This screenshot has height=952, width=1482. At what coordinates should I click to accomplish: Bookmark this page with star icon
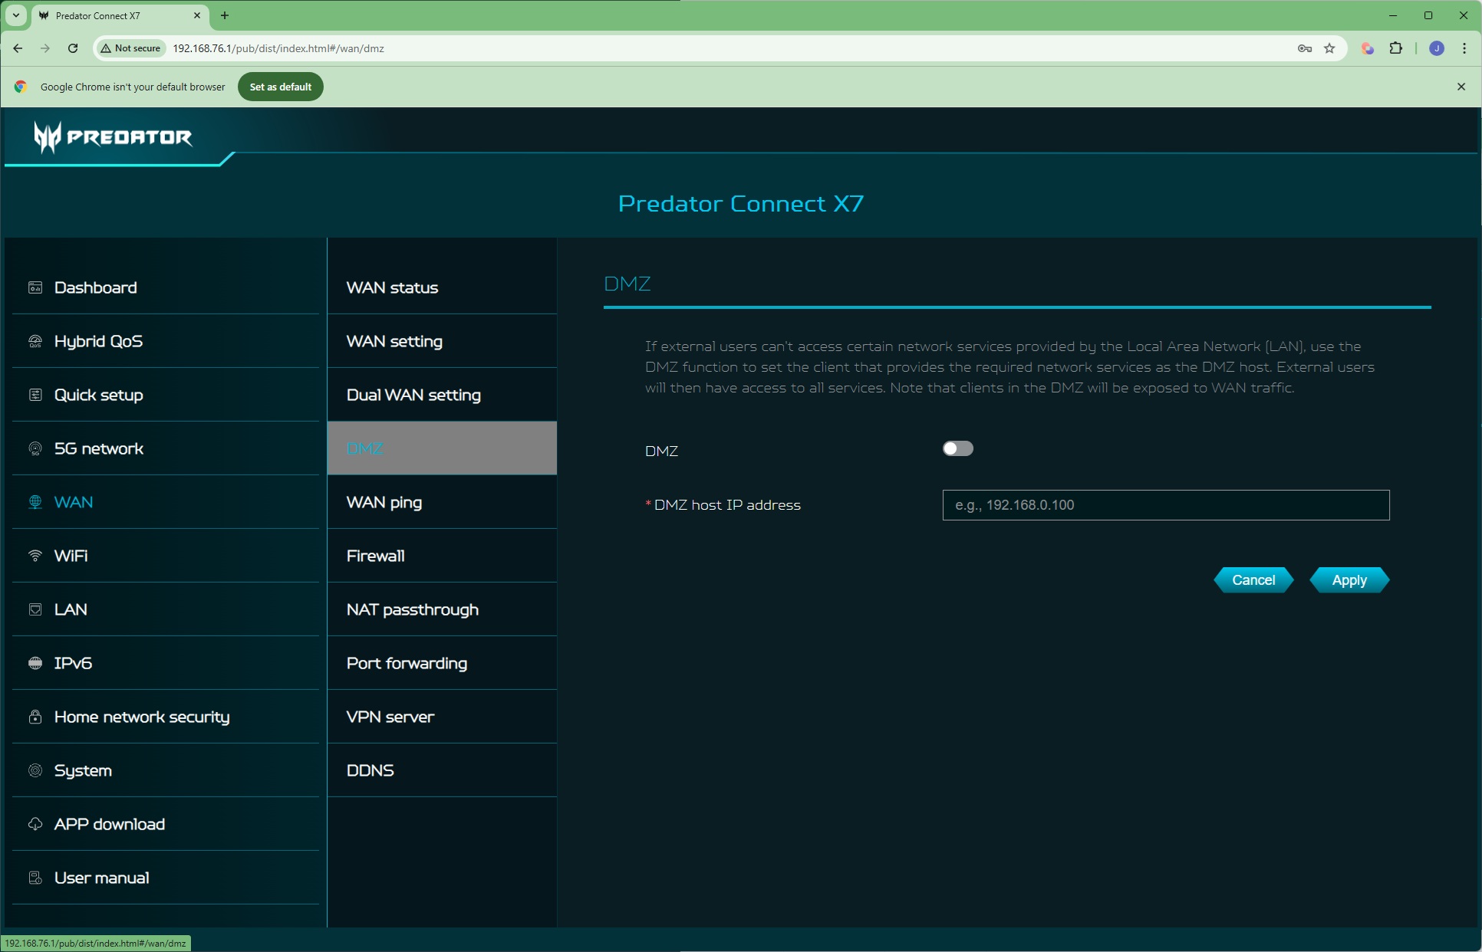click(x=1329, y=48)
